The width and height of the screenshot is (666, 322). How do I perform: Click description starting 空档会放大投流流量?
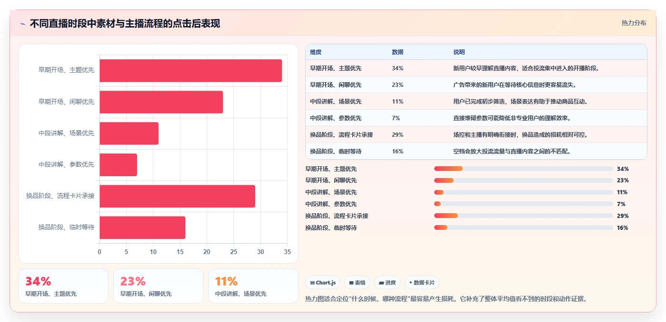pyautogui.click(x=511, y=152)
